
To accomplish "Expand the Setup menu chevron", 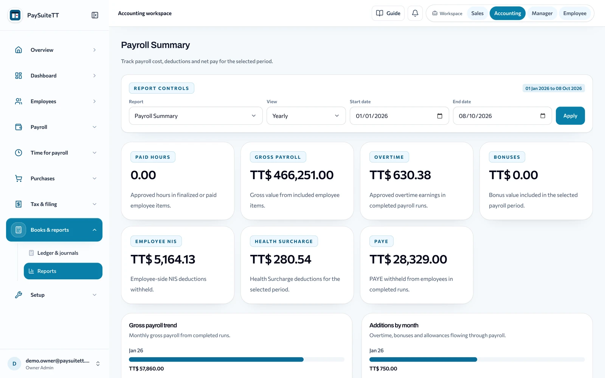I will [95, 295].
